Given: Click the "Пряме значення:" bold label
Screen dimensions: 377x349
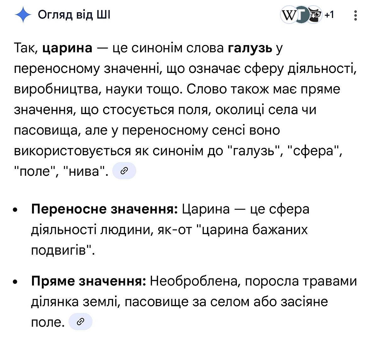Looking at the screenshot, I should [x=89, y=281].
